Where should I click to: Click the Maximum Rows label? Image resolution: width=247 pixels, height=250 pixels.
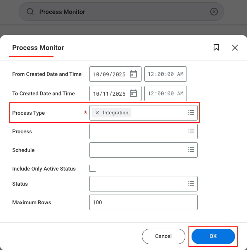click(31, 202)
